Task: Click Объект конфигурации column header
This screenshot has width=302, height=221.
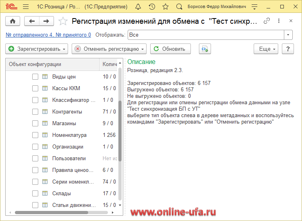Action: [52, 64]
